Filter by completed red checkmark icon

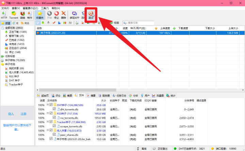point(54,23)
